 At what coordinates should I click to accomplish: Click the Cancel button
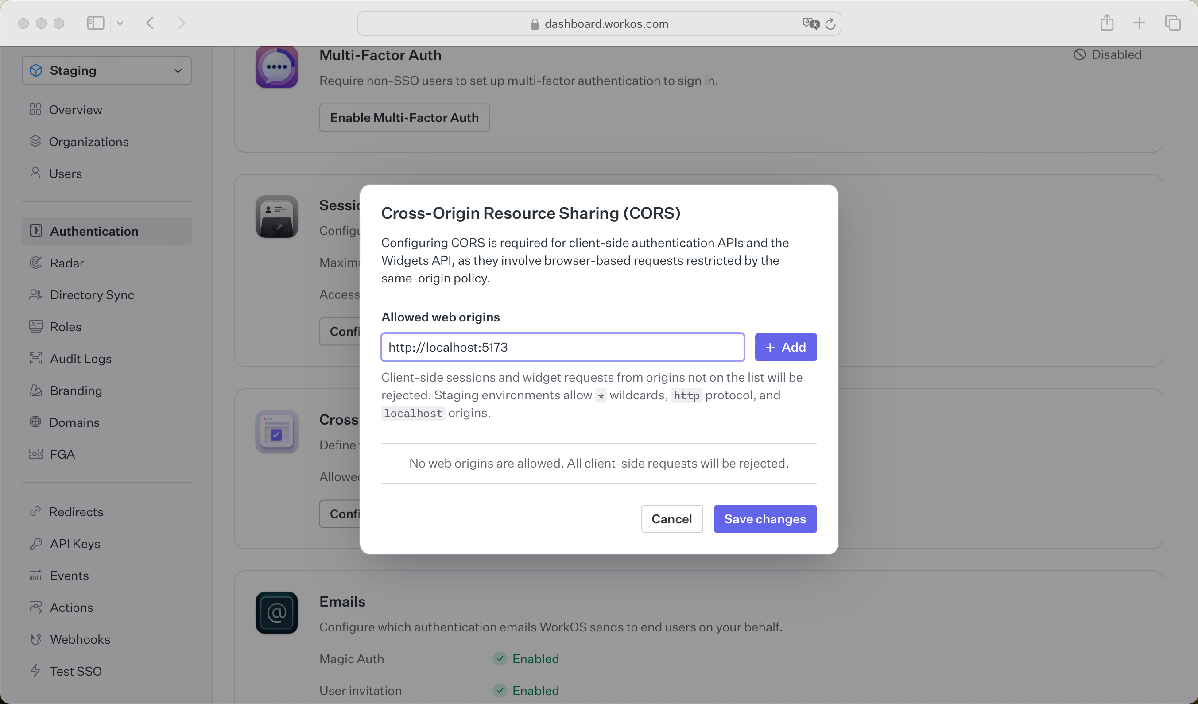(671, 519)
